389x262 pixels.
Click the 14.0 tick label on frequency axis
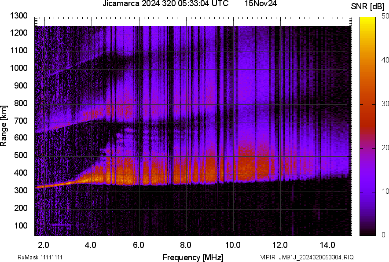pos(328,245)
